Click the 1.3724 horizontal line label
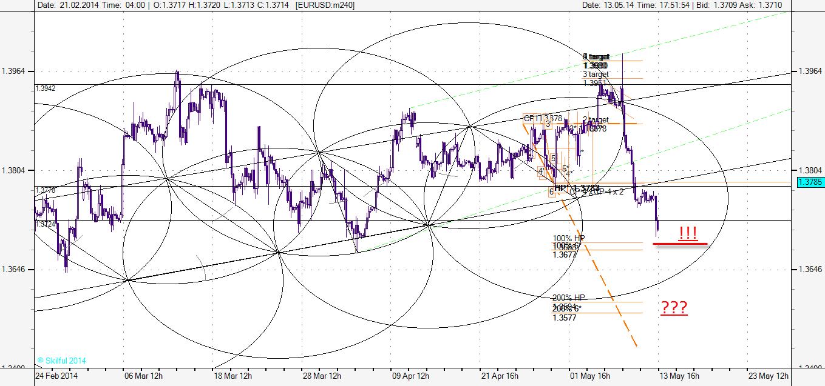This screenshot has height=386, width=825. click(46, 224)
